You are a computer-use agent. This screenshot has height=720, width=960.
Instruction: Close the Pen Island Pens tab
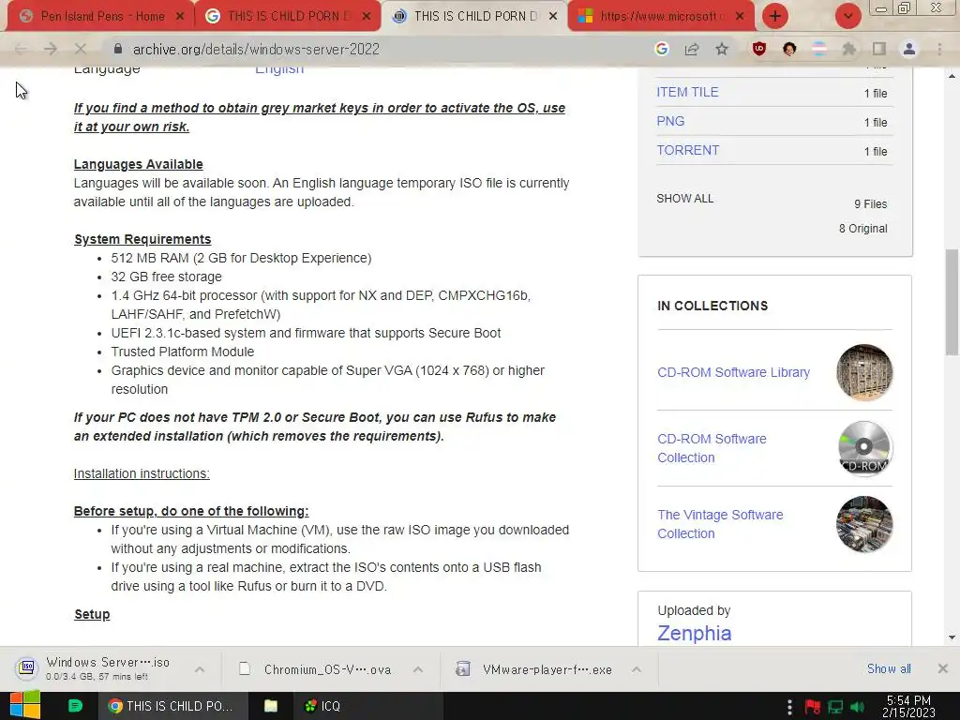click(180, 17)
